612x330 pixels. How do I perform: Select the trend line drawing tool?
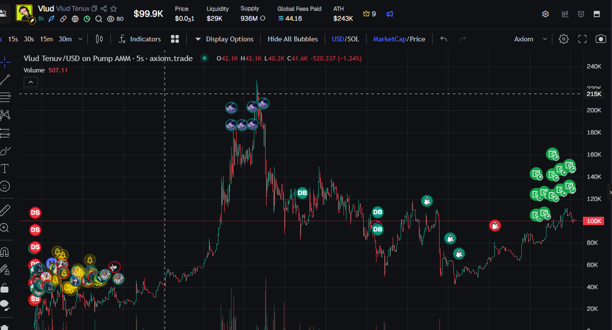coord(5,79)
